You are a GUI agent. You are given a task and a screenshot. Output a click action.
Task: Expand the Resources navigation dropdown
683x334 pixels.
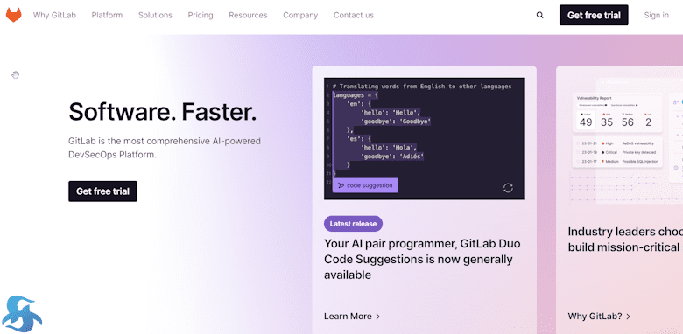point(248,15)
